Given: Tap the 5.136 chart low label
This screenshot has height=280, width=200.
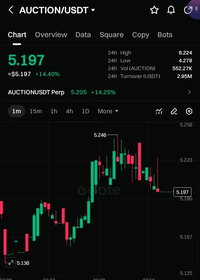Looking at the screenshot, I should click(x=23, y=263).
